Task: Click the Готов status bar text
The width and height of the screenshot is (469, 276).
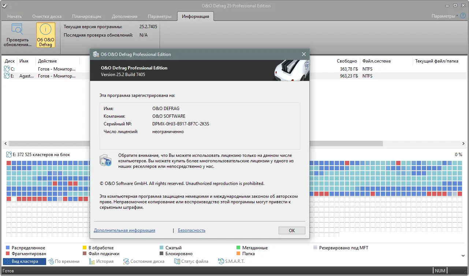Action: coord(8,271)
